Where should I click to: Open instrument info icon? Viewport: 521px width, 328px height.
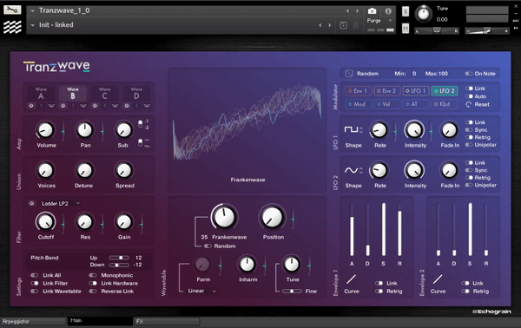click(x=388, y=11)
